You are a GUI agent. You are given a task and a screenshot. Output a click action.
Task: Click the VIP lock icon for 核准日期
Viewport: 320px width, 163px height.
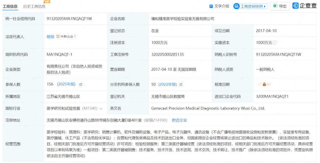pos(264,84)
